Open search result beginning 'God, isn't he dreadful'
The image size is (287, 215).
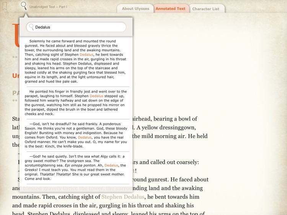(76, 135)
